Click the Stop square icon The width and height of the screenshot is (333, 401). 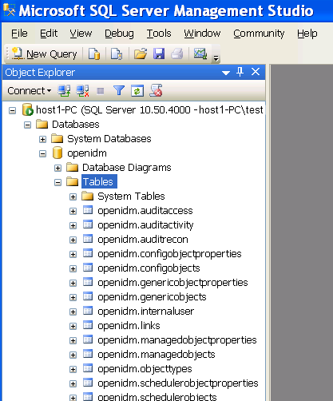click(x=101, y=91)
